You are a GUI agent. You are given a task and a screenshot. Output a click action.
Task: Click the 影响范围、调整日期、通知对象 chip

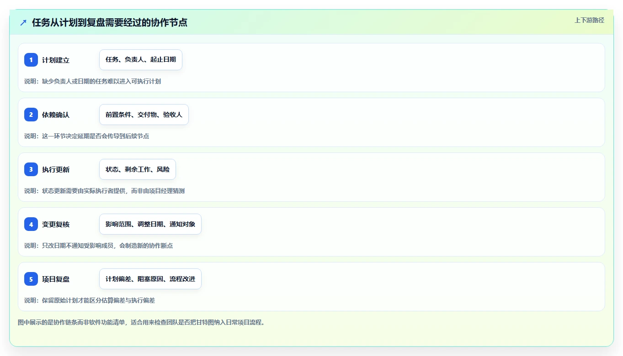150,224
